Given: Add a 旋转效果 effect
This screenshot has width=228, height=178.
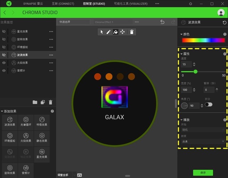Looking at the screenshot, I should 10,170.
